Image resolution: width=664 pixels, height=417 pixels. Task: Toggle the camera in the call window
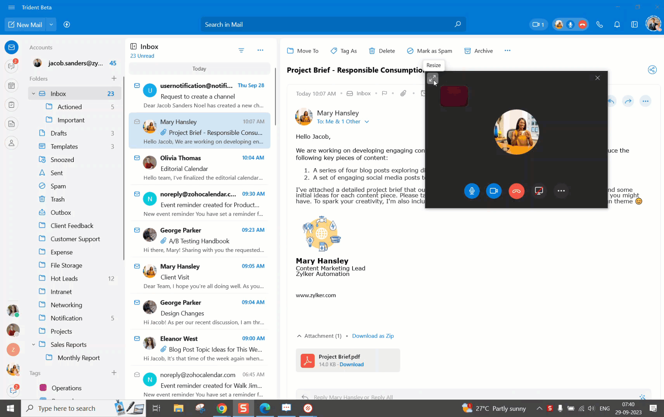tap(494, 191)
